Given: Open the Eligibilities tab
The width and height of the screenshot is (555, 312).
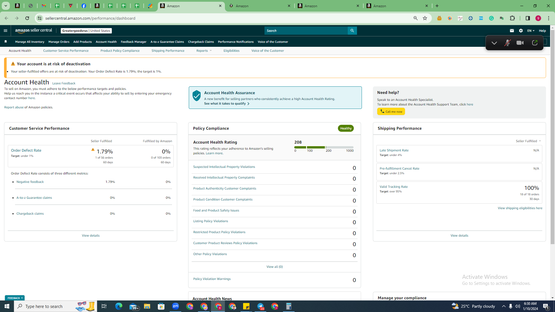Looking at the screenshot, I should pyautogui.click(x=231, y=51).
